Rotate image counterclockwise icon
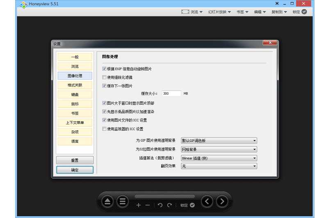328x218 pixels. click(x=160, y=205)
